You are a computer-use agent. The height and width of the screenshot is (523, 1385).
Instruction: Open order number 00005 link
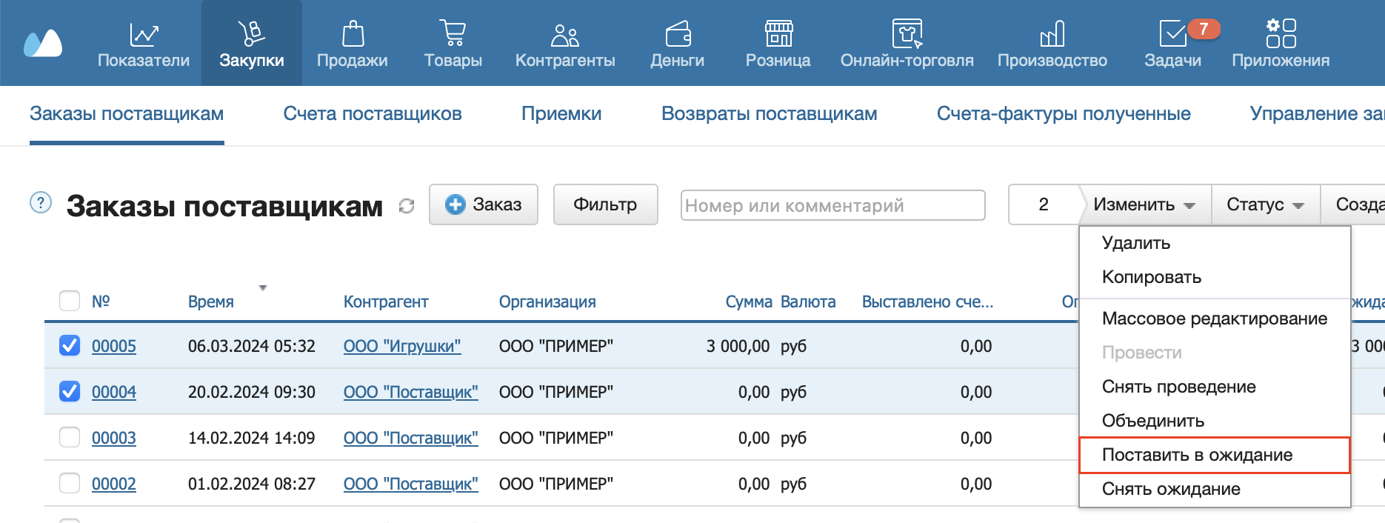point(114,346)
